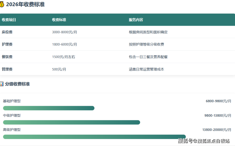Screen dimensions: 235x146
Task: Click the money bag icon beside 2026年收费标准
Action: pyautogui.click(x=2, y=4)
